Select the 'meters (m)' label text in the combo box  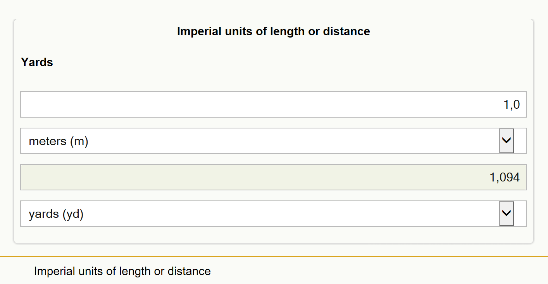(59, 141)
